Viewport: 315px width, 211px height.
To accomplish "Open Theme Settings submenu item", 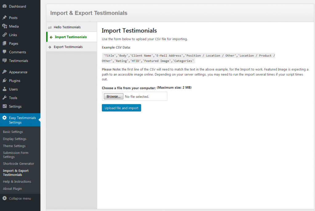I will coord(14,146).
